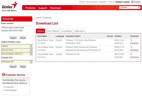Open the Contact Us link
Image resolution: width=142 pixels, height=97 pixels.
[9, 87]
